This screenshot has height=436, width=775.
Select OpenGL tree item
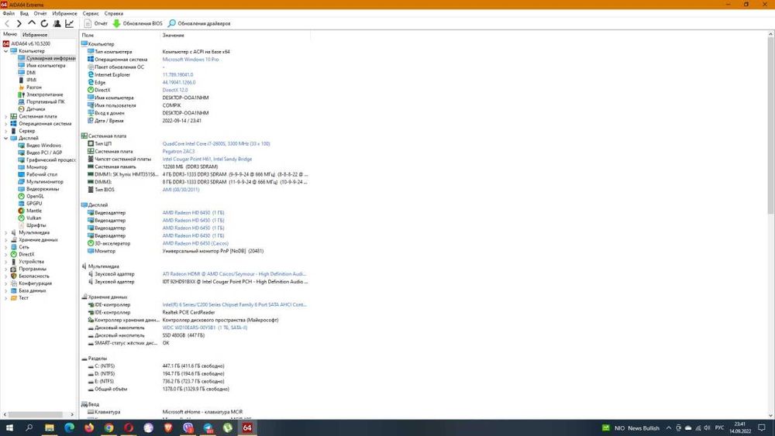pyautogui.click(x=35, y=196)
